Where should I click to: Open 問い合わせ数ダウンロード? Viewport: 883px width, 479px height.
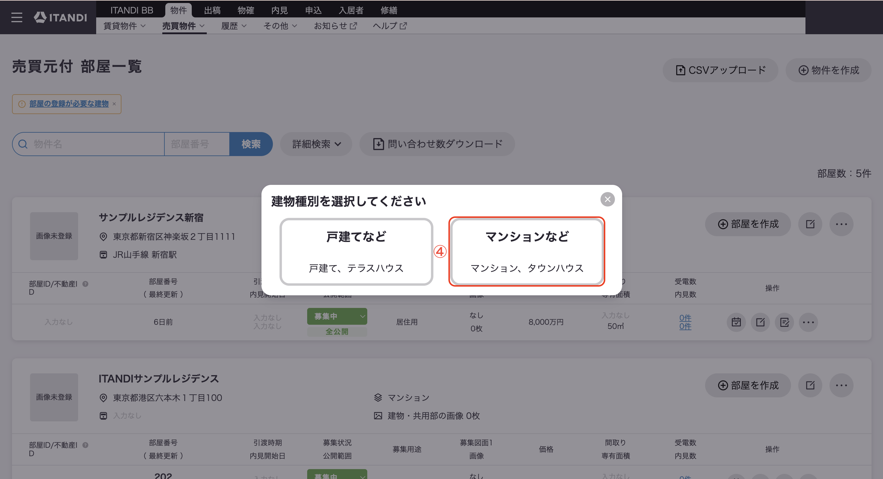[x=437, y=144]
